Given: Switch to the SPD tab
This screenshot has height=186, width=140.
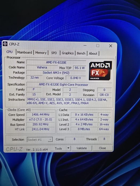Looking at the screenshot, I should (54, 53).
